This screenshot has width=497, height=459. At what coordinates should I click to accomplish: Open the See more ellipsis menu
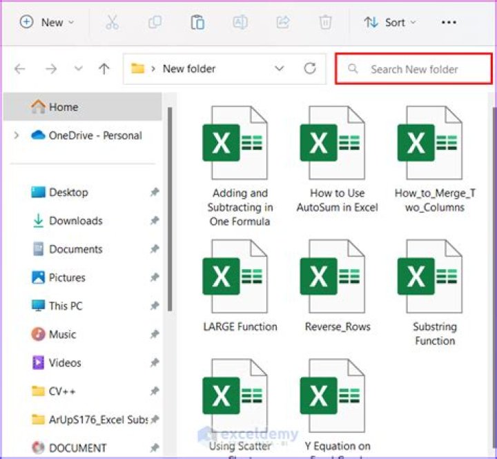point(449,23)
